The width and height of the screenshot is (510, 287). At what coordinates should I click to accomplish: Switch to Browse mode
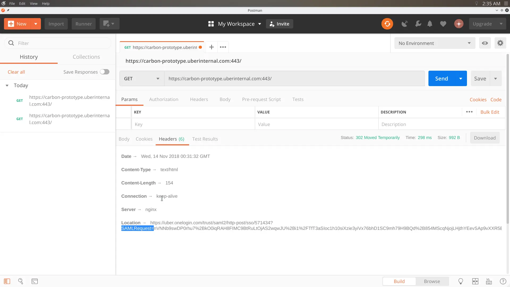pyautogui.click(x=432, y=281)
